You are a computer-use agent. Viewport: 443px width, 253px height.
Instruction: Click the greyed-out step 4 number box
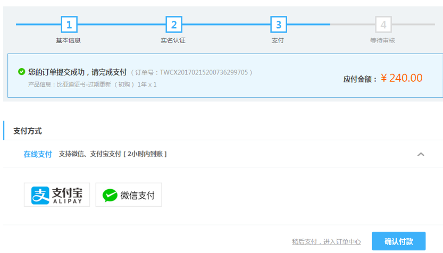(383, 24)
